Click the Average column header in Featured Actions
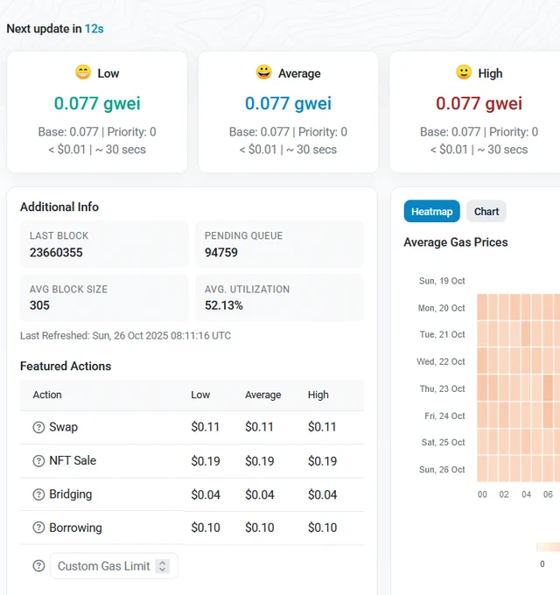Screen dimensions: 560x595 click(262, 395)
